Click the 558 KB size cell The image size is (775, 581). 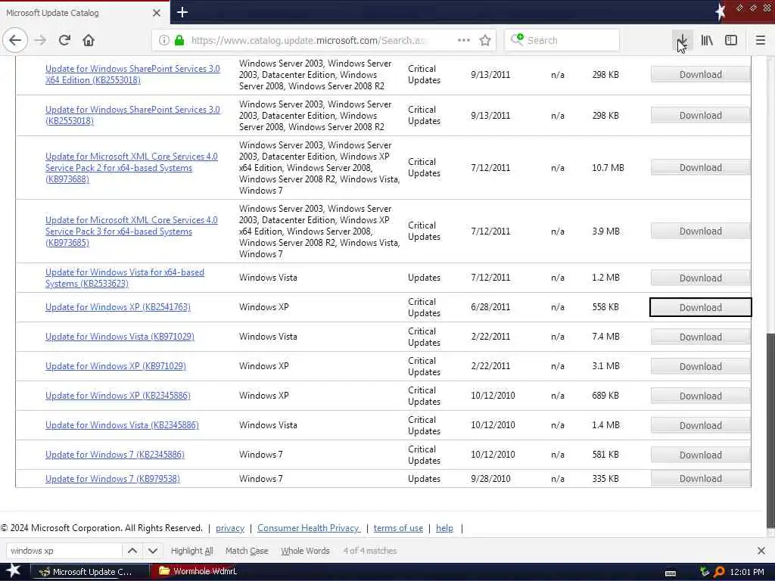[x=605, y=307]
